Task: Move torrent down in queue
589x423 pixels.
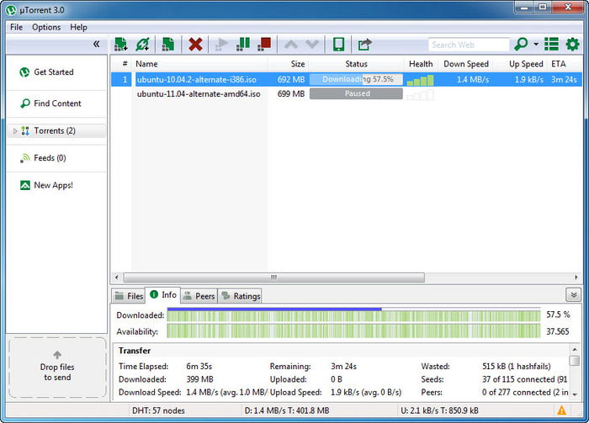Action: pyautogui.click(x=312, y=45)
